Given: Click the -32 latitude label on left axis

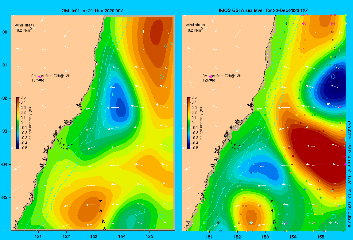Looking at the screenshot, I should click(4, 98).
